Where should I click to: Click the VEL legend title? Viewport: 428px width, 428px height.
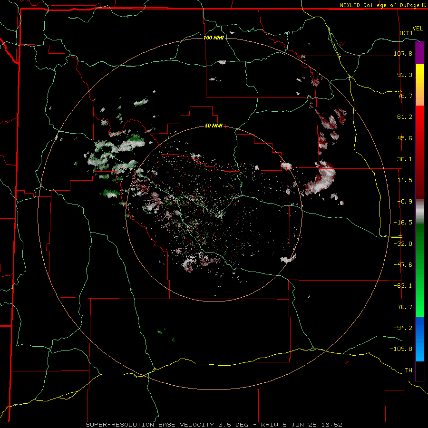point(418,29)
